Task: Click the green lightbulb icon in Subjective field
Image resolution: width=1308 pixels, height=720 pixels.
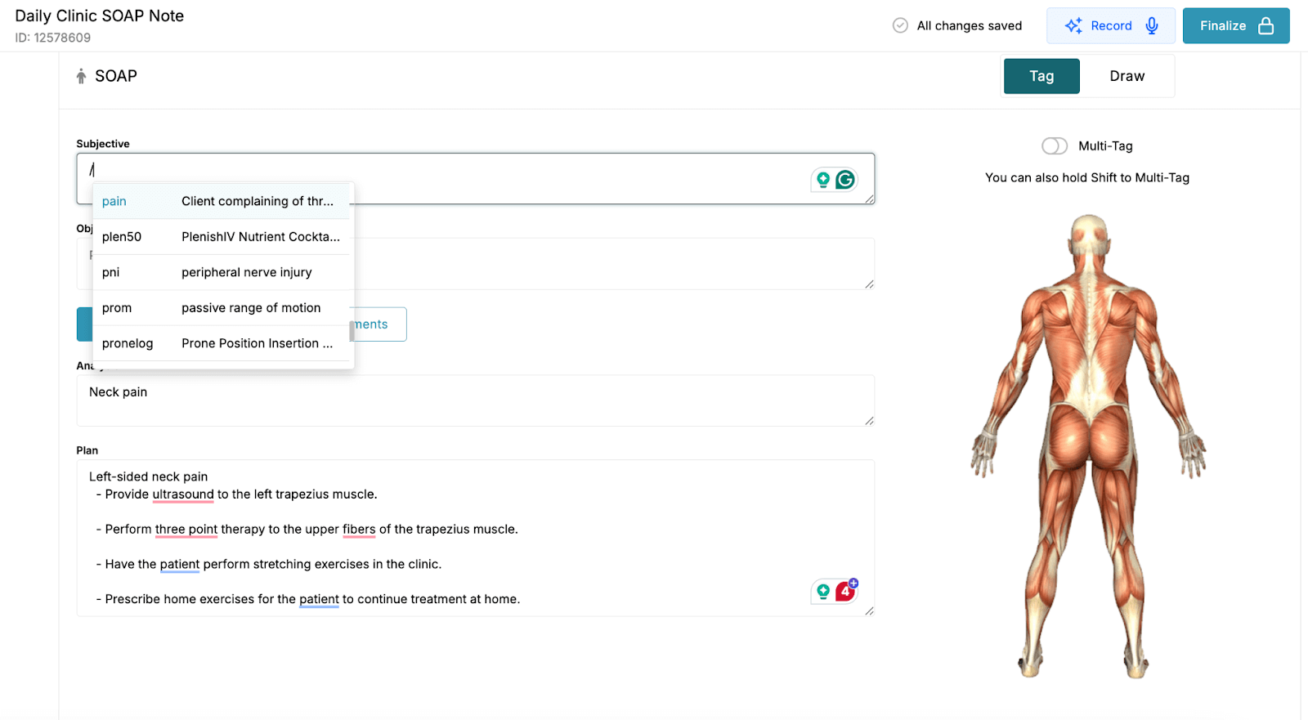Action: point(823,179)
